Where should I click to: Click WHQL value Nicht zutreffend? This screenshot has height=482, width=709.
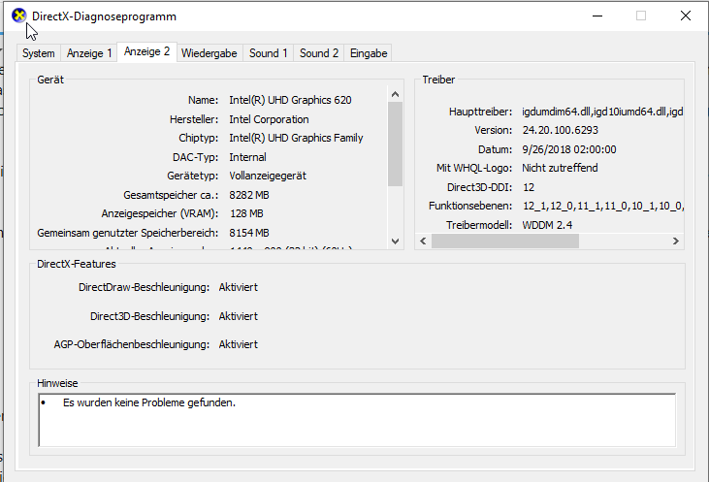(x=560, y=168)
